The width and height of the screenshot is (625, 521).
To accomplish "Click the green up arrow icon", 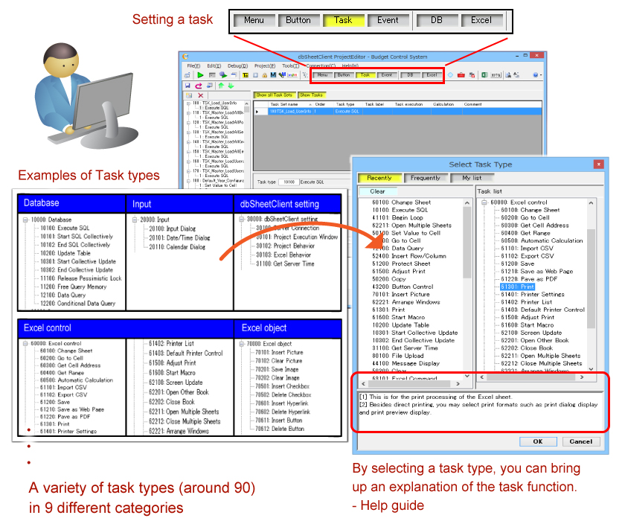I will (220, 85).
